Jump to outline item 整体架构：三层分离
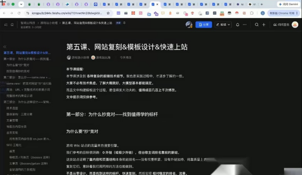 tap(19, 114)
